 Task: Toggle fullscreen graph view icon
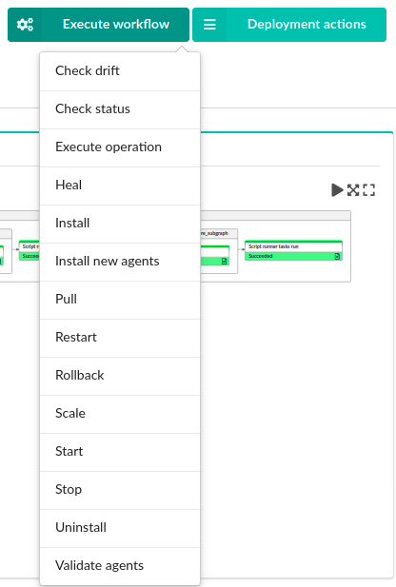click(369, 190)
